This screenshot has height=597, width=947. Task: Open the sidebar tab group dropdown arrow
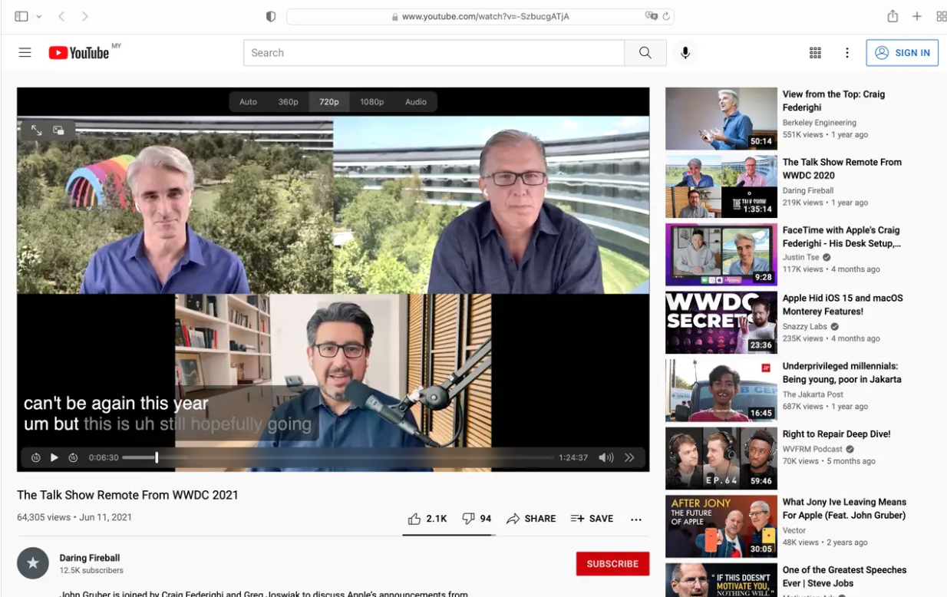pos(39,16)
